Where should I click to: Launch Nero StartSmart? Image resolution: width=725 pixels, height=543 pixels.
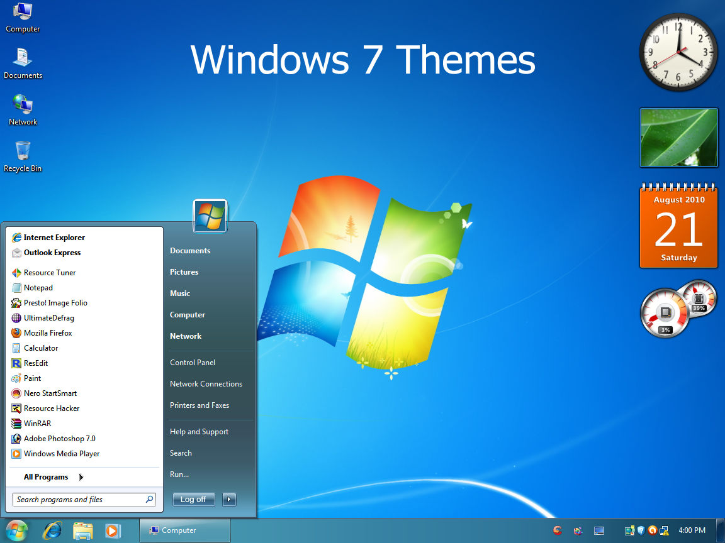45,393
